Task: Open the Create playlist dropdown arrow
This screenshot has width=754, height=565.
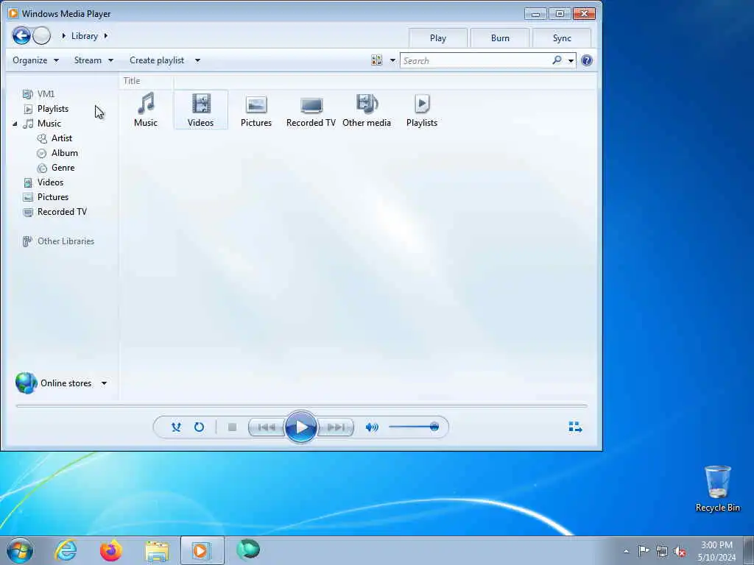Action: tap(197, 60)
